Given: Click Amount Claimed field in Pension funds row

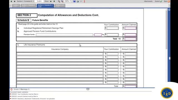Looking at the screenshot, I should (130, 35).
